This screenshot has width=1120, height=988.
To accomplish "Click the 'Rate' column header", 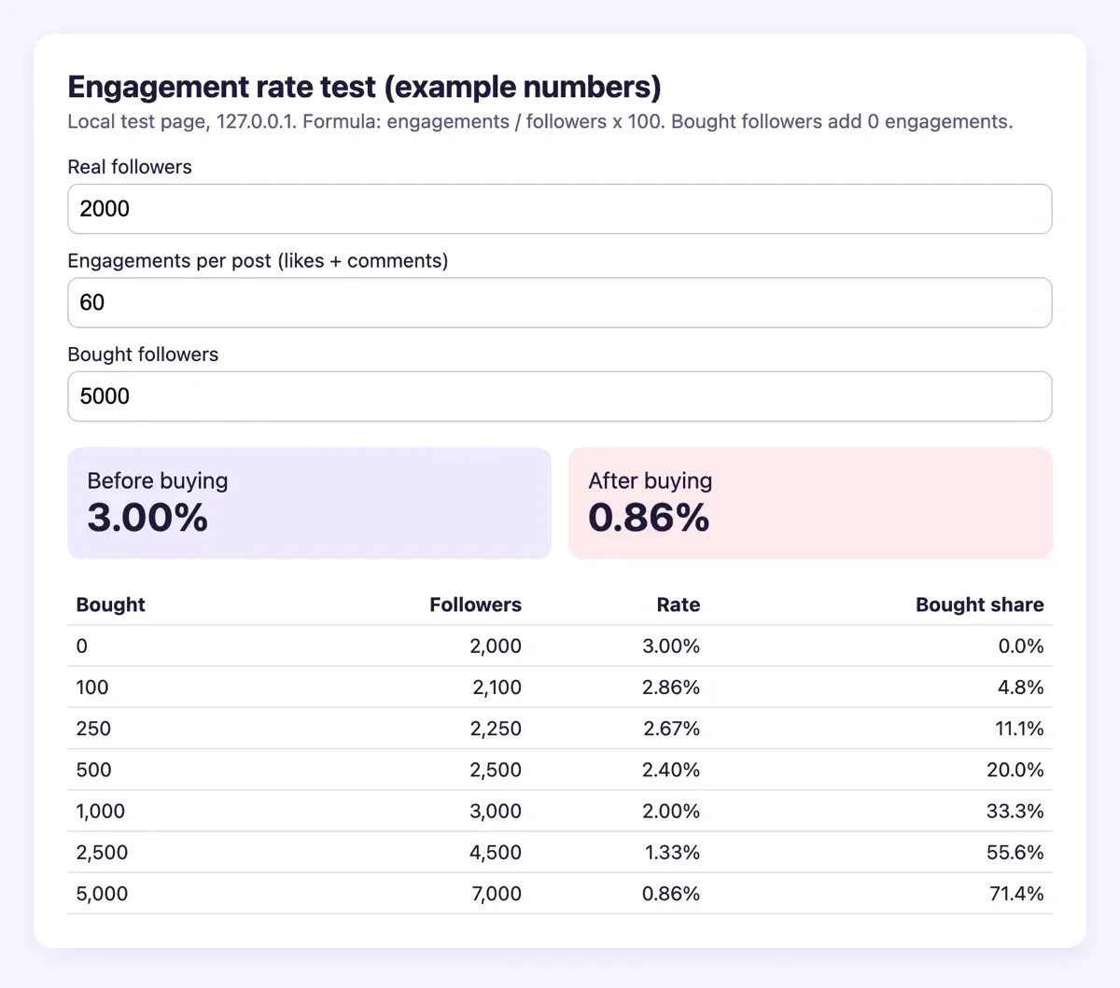I will 678,605.
